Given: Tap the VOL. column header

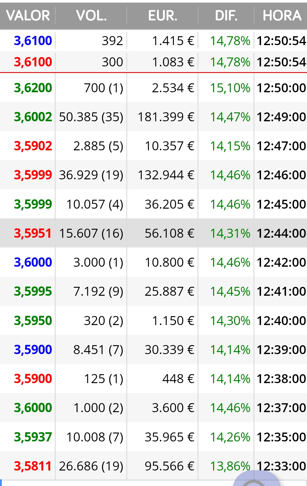Looking at the screenshot, I should [91, 16].
